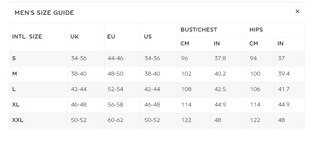Click the L size row label
Image resolution: width=317 pixels, height=142 pixels.
click(14, 89)
